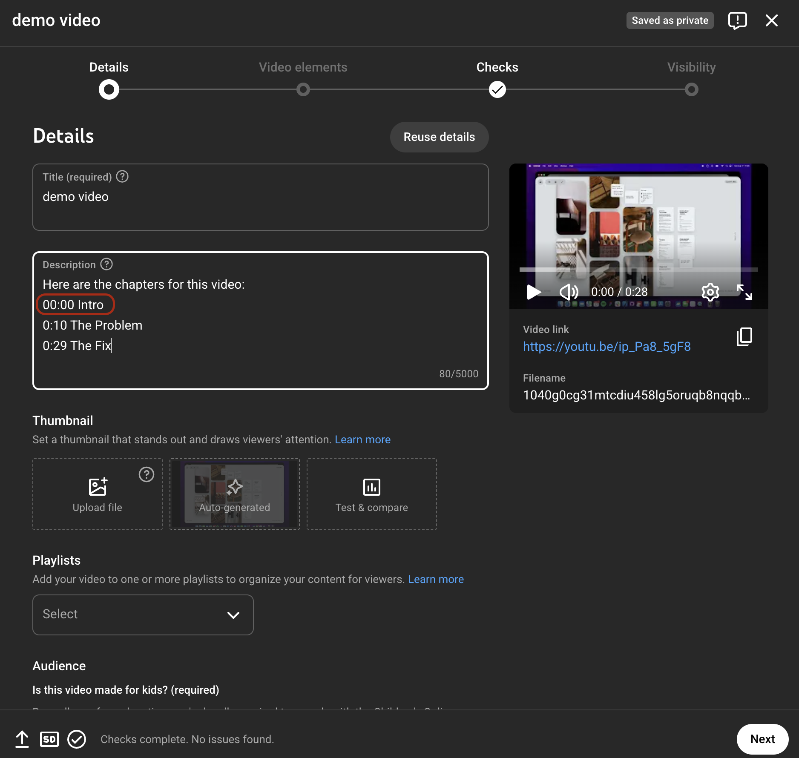
Task: Click the SD processing icon
Action: (49, 739)
